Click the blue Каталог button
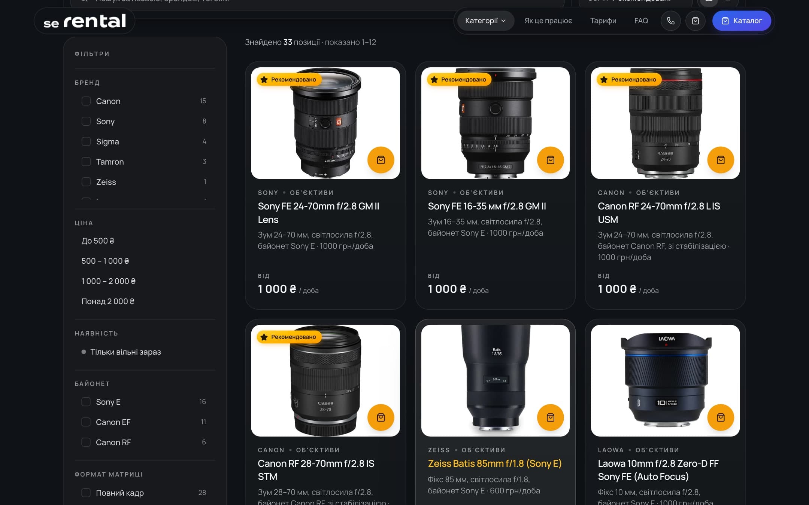This screenshot has width=809, height=505. click(742, 21)
